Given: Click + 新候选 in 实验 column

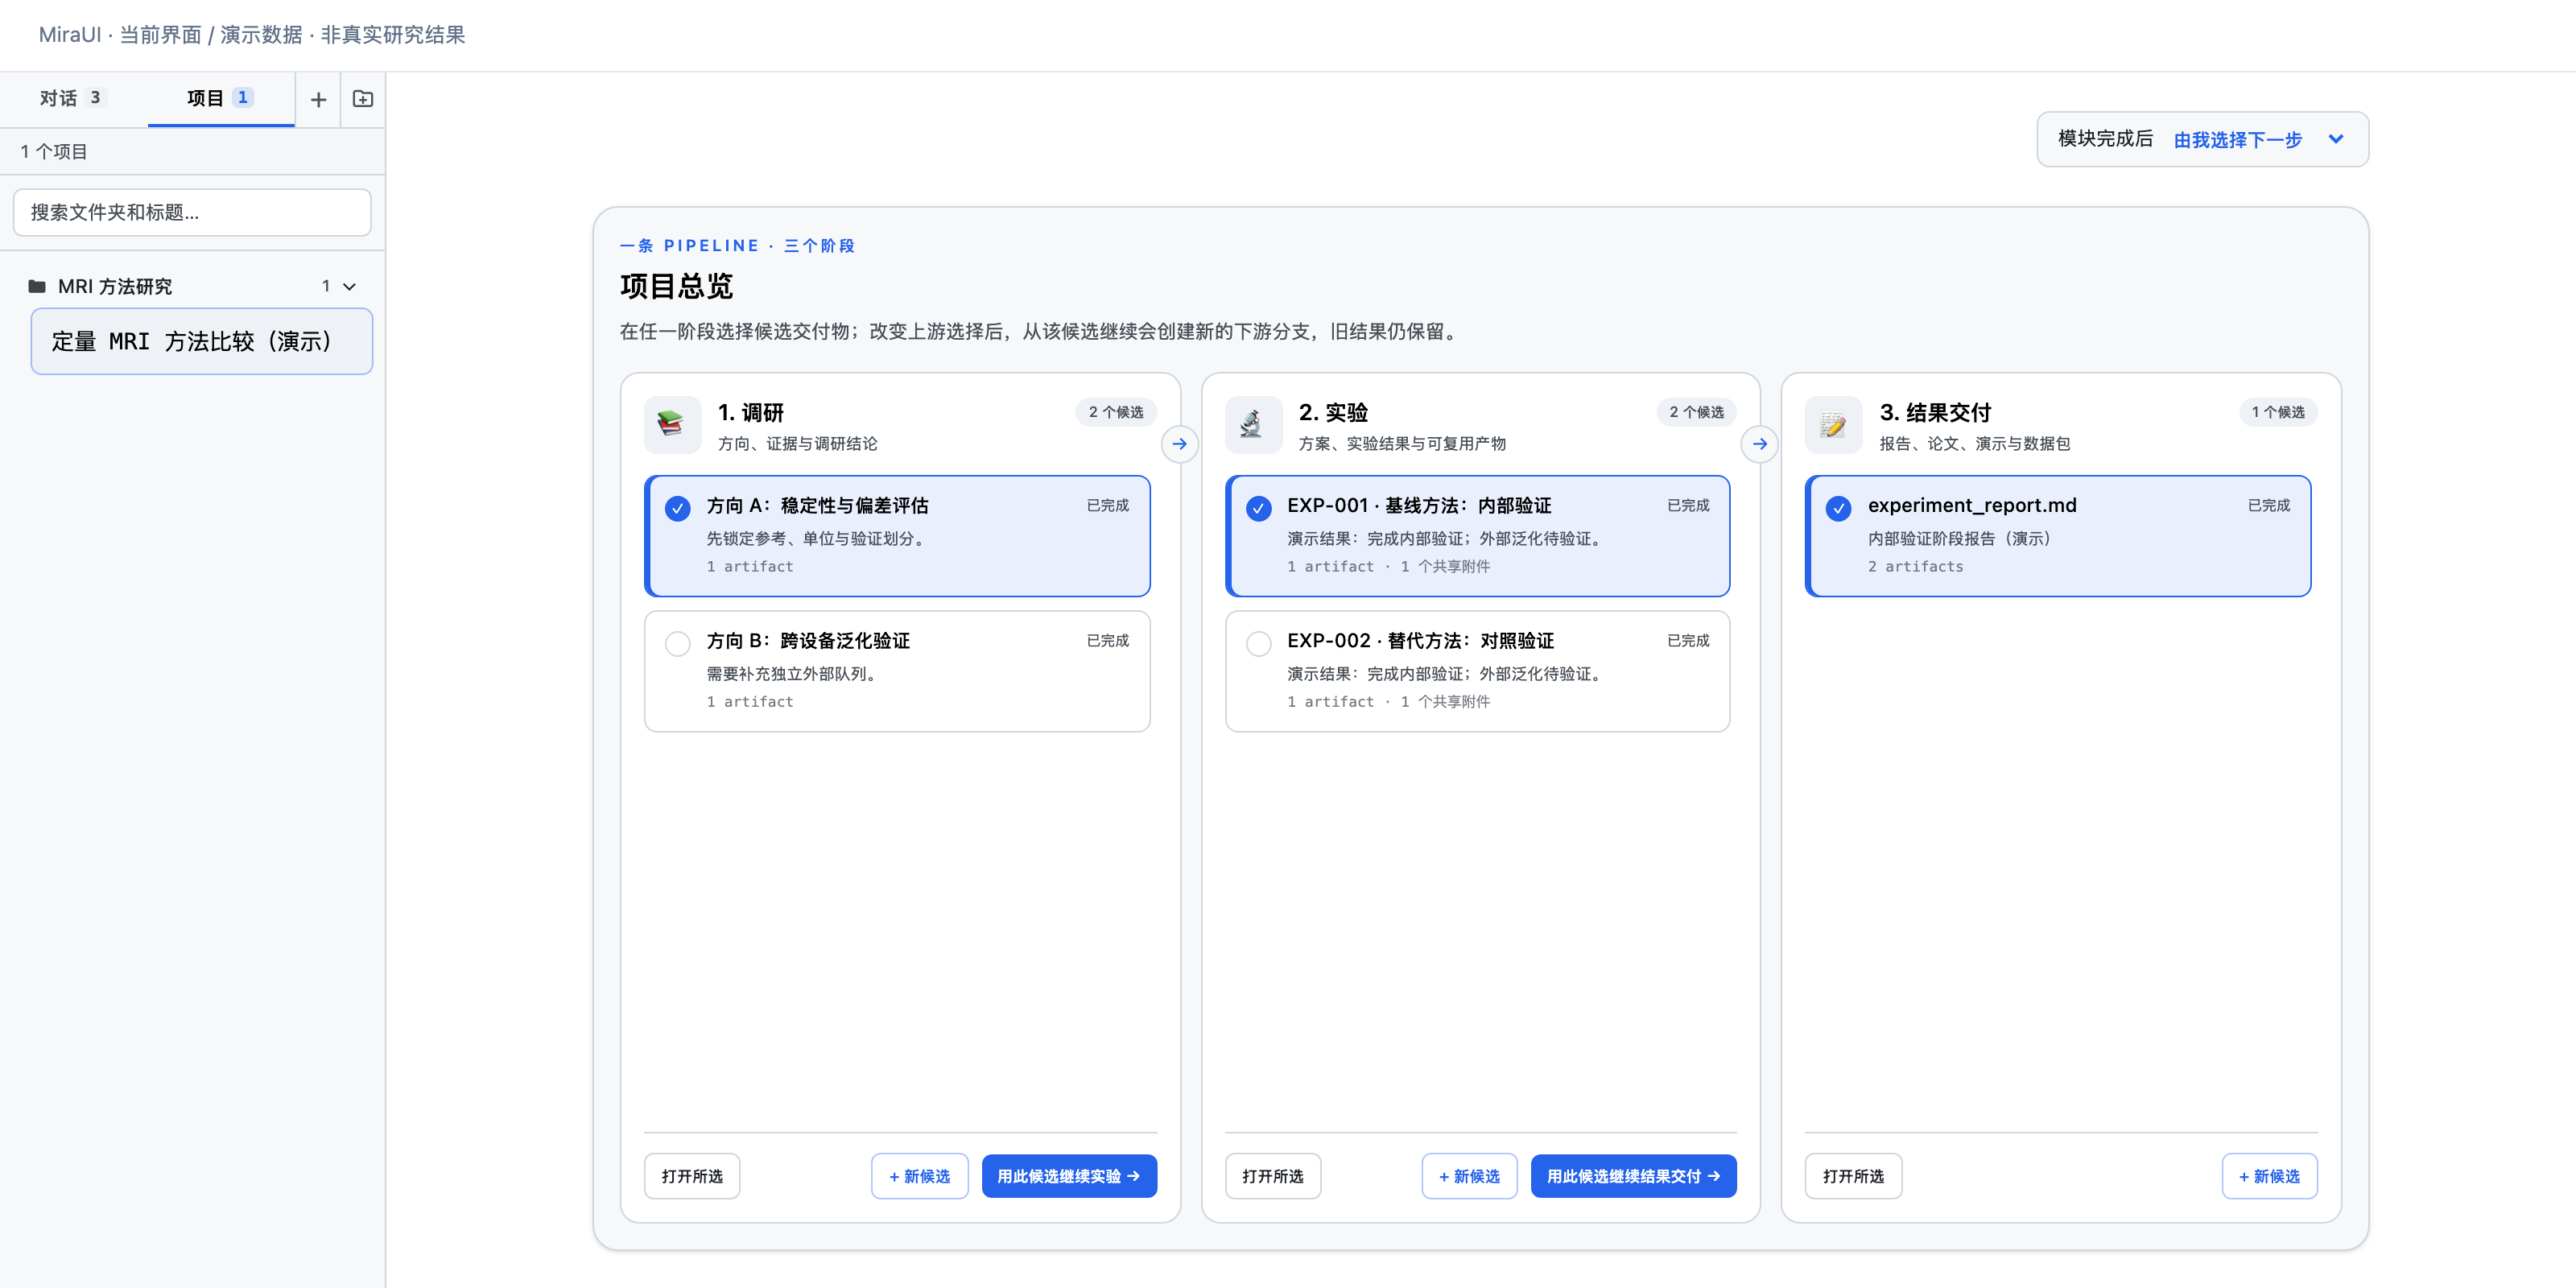Looking at the screenshot, I should coord(1469,1176).
